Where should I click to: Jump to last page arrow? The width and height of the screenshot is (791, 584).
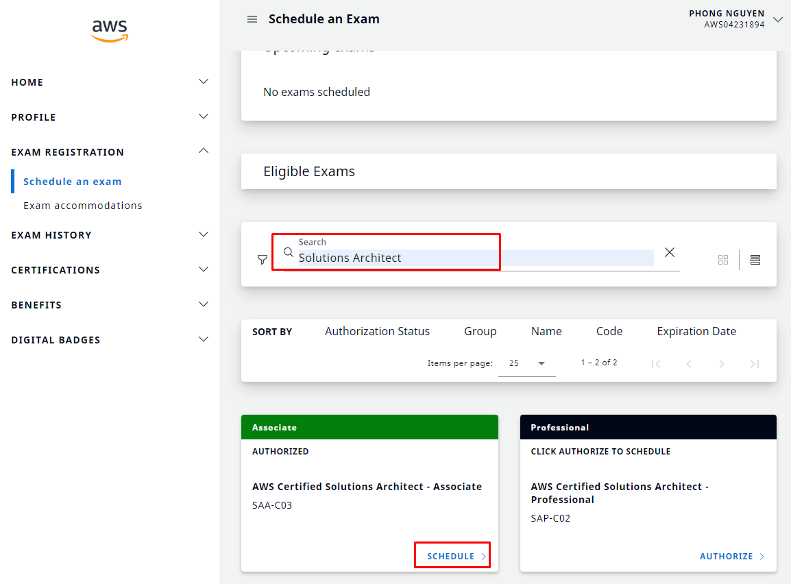755,364
